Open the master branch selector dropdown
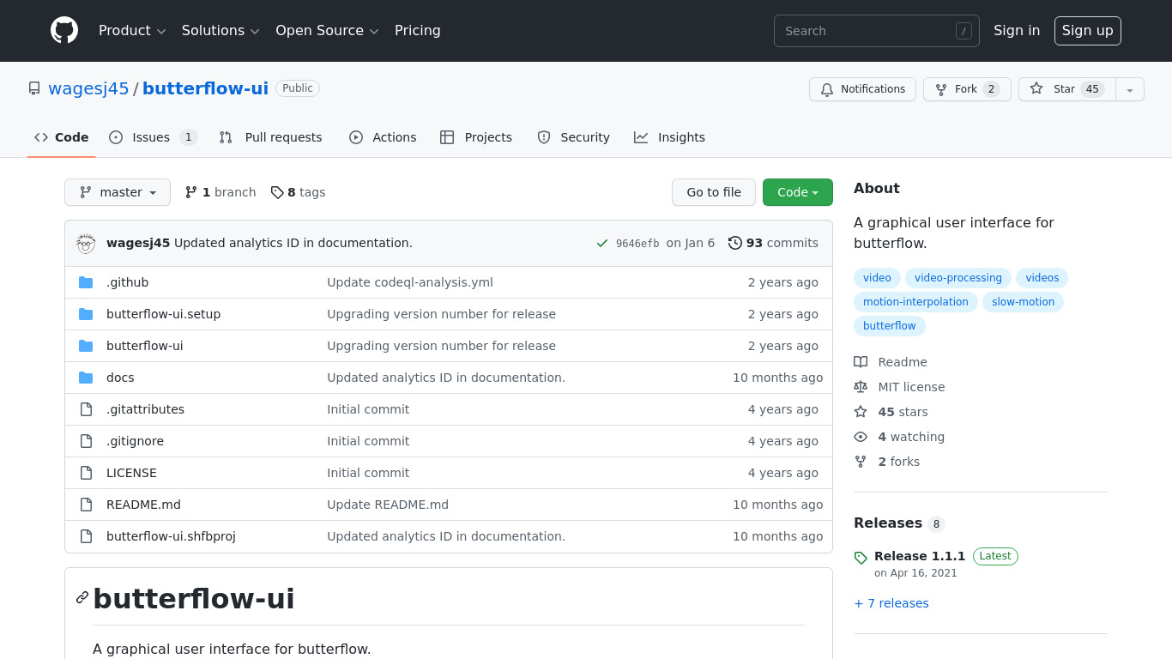1172x659 pixels. (x=118, y=192)
